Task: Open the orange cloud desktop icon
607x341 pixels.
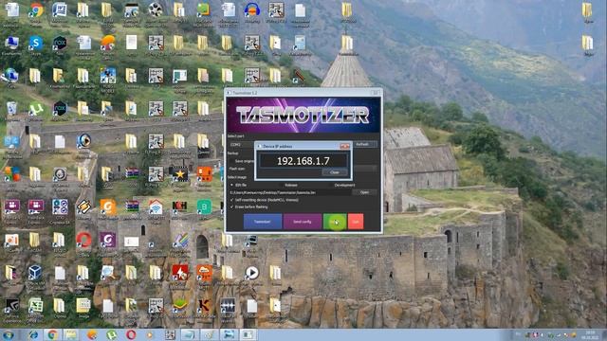Action: pos(204,273)
